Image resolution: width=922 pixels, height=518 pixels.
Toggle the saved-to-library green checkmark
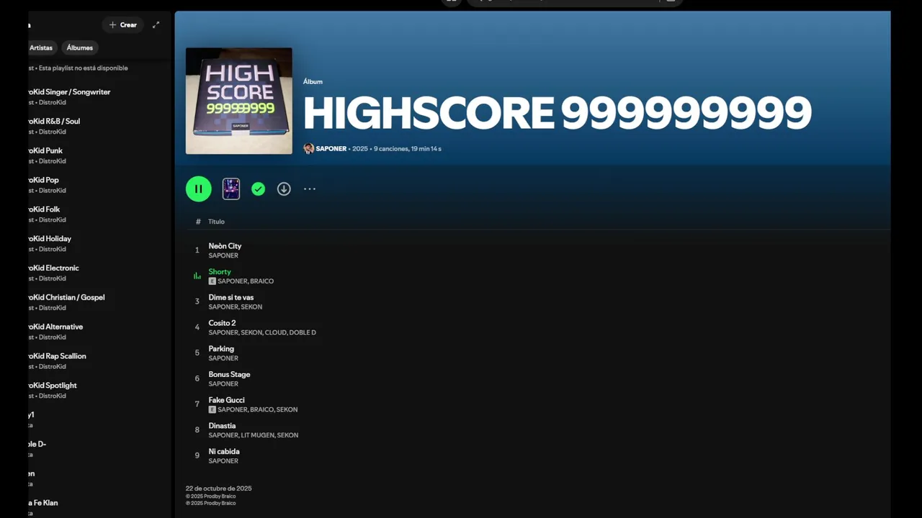tap(258, 188)
